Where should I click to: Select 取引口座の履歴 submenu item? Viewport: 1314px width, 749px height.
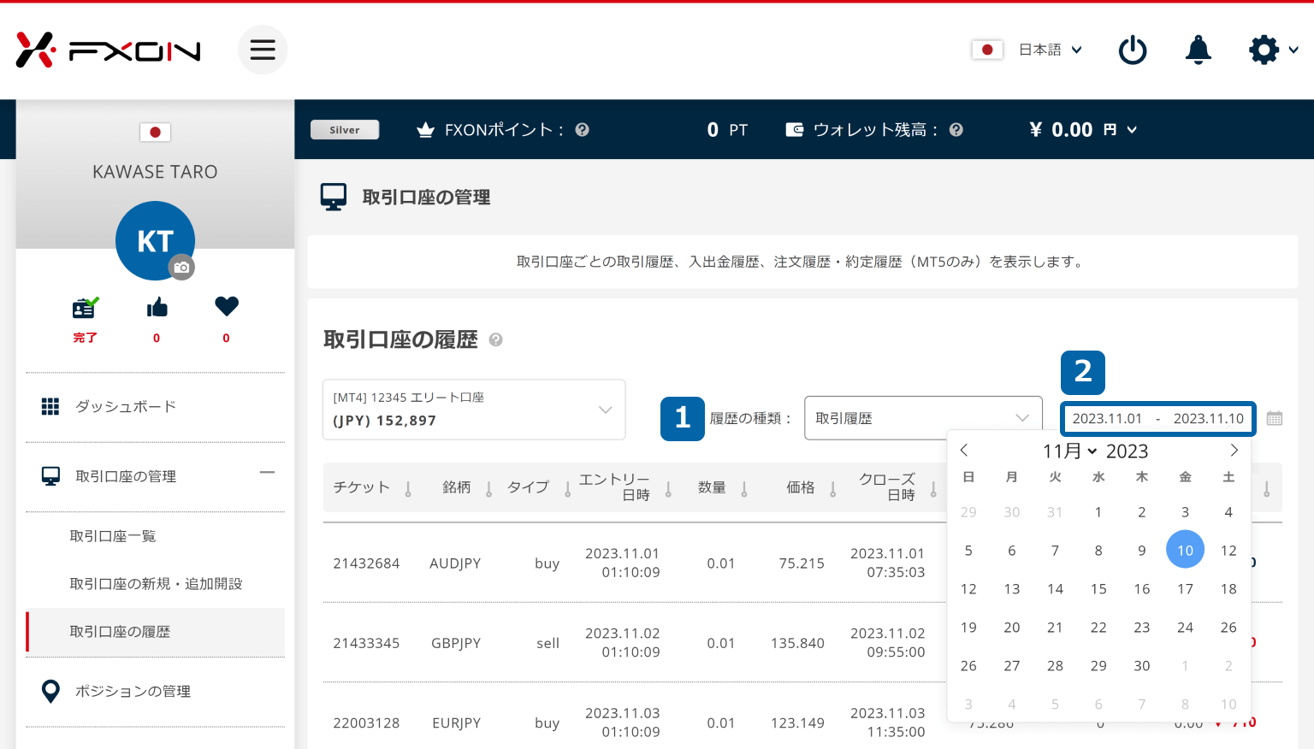pyautogui.click(x=156, y=632)
